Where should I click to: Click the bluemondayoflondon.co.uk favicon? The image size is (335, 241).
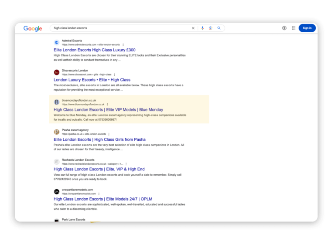[57, 102]
